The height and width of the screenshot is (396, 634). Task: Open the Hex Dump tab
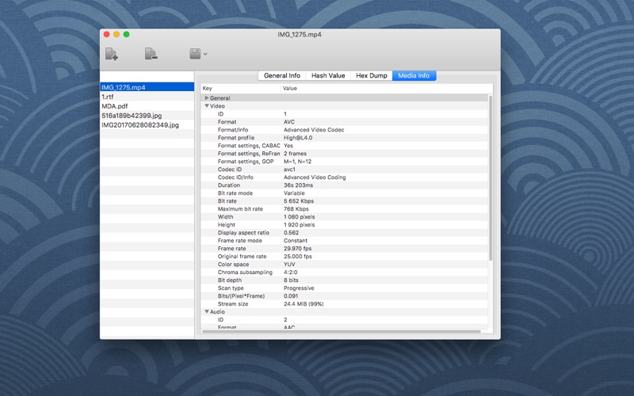(371, 75)
